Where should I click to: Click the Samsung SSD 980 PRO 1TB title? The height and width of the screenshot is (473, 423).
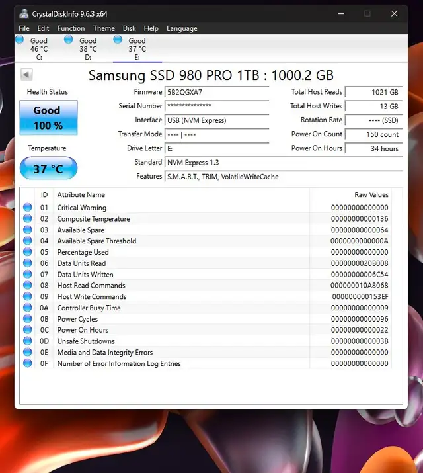click(x=211, y=75)
